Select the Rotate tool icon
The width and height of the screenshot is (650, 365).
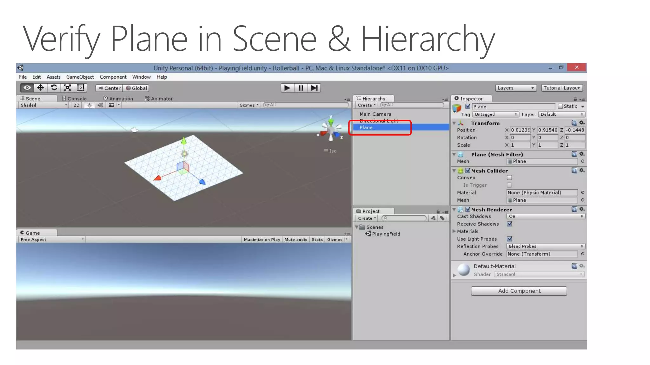click(x=54, y=88)
